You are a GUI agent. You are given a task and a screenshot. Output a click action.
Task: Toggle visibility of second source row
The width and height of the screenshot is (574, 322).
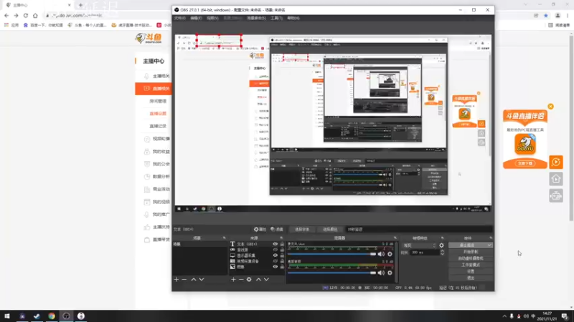[x=275, y=250]
